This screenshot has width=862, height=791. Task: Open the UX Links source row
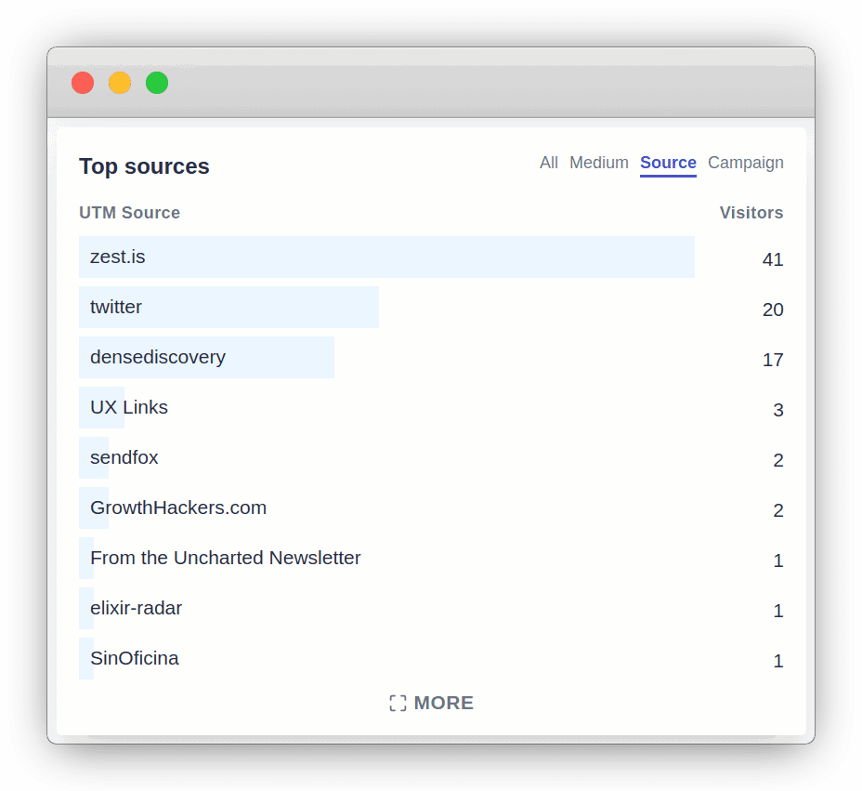coord(129,407)
